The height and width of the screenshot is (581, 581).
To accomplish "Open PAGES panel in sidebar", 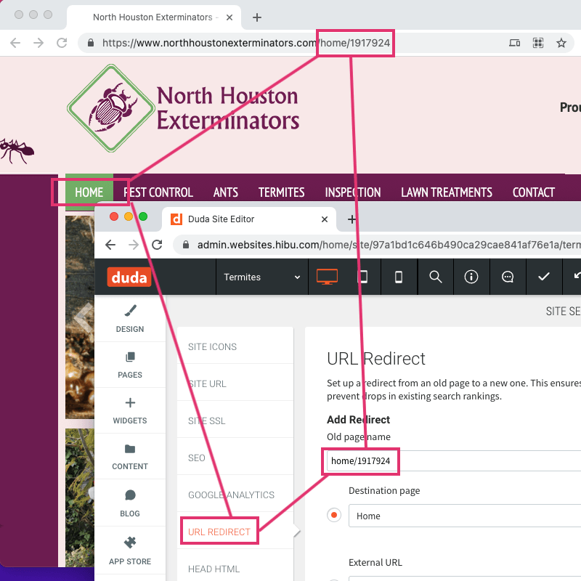I will pyautogui.click(x=130, y=365).
